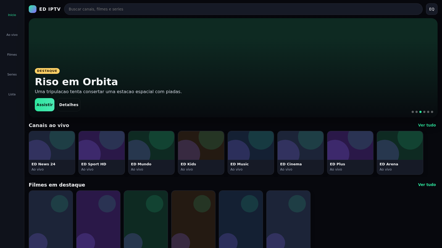Open the purple second movie poster

pyautogui.click(x=98, y=219)
